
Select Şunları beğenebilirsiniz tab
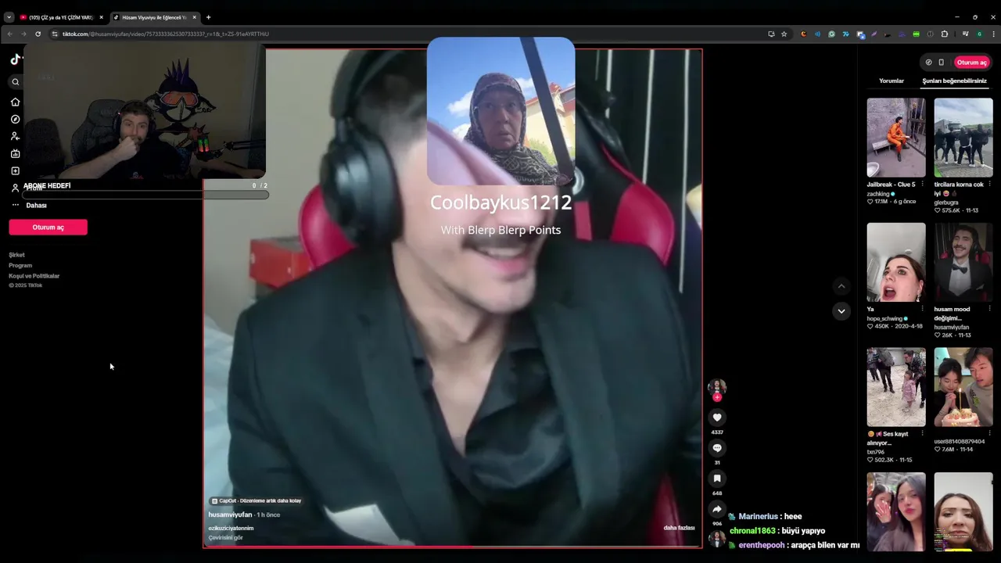[954, 81]
